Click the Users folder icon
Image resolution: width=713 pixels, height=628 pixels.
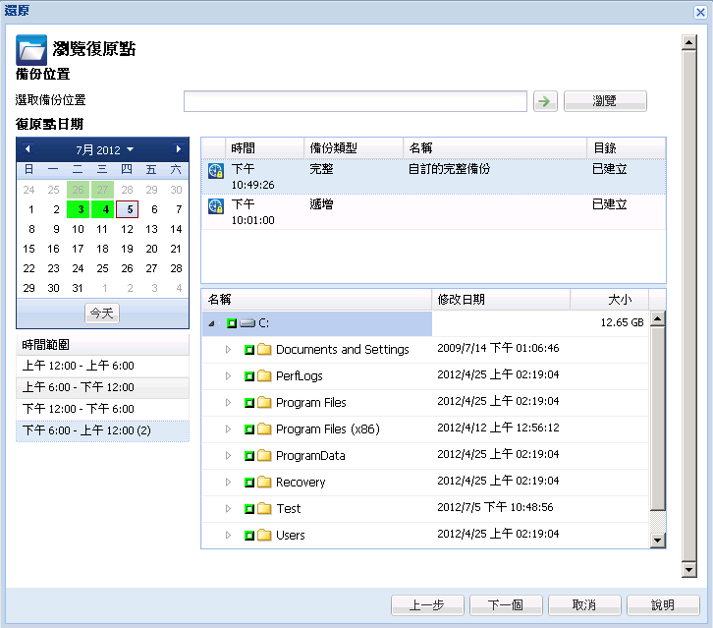(x=263, y=536)
